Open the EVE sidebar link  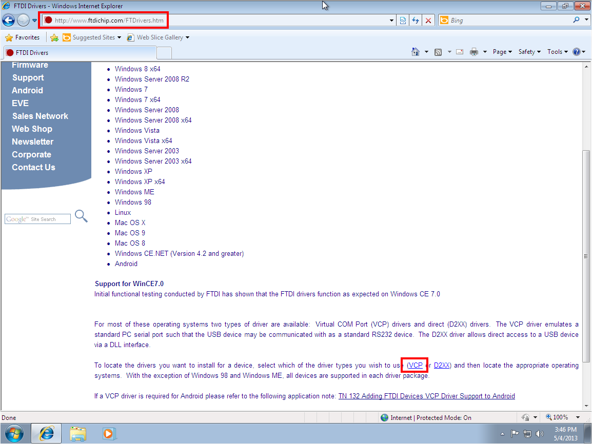click(20, 104)
